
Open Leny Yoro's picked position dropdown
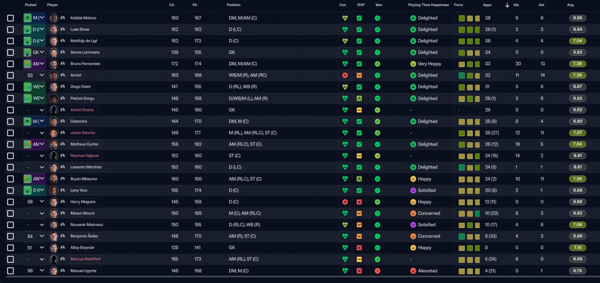[x=35, y=191]
